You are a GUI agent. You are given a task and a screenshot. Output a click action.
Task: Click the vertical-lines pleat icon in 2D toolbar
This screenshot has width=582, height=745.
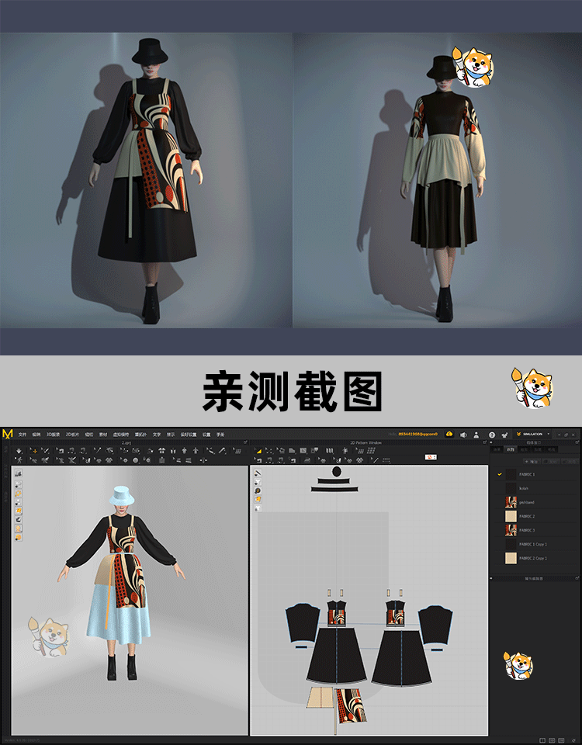(330, 451)
